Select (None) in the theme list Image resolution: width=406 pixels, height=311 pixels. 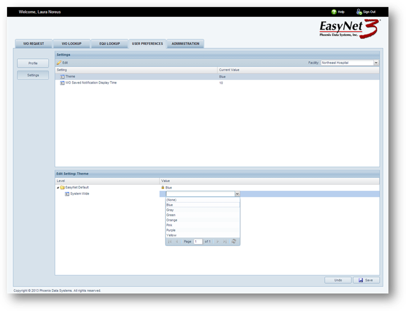(x=171, y=200)
